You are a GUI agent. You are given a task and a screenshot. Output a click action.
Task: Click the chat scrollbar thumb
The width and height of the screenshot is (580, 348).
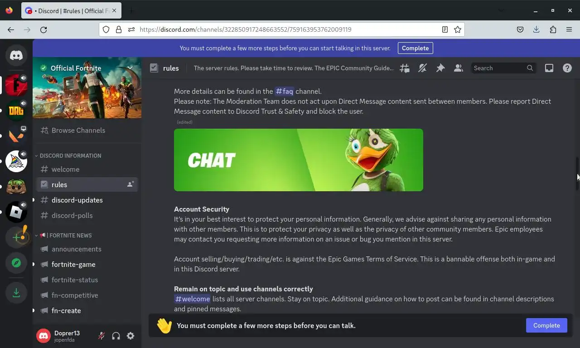pos(577,174)
